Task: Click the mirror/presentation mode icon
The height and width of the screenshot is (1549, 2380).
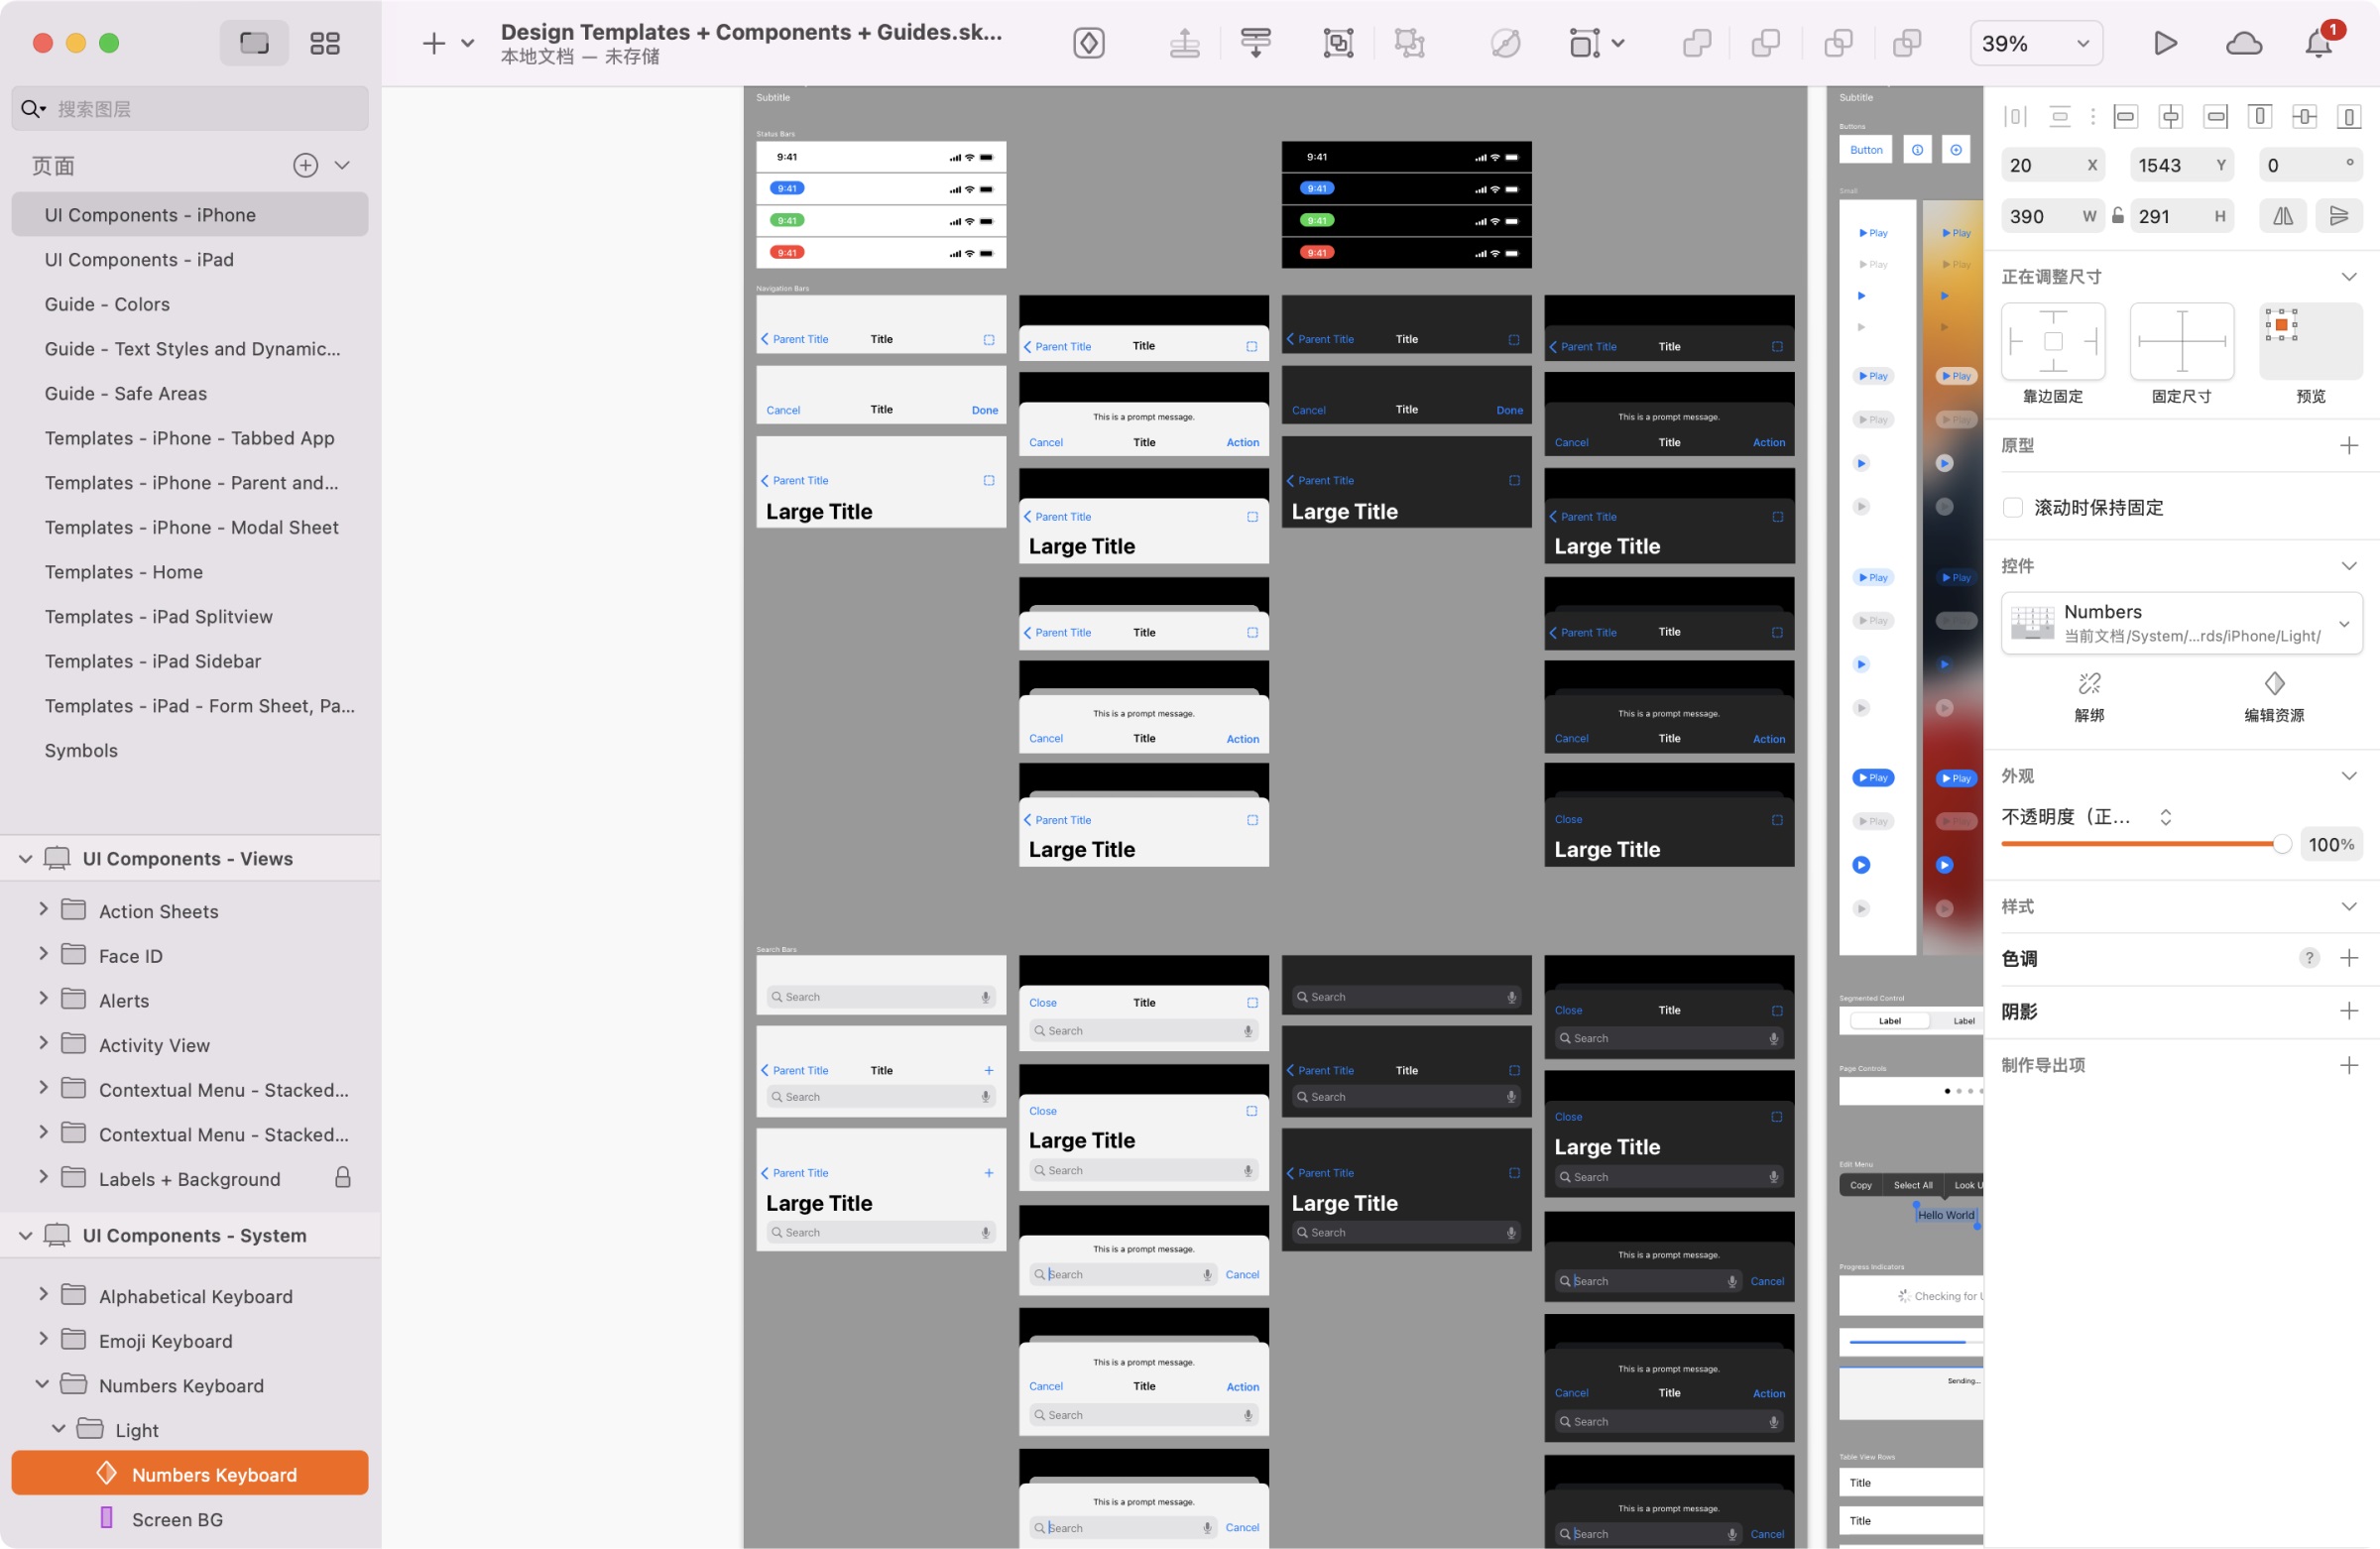Action: click(2167, 40)
